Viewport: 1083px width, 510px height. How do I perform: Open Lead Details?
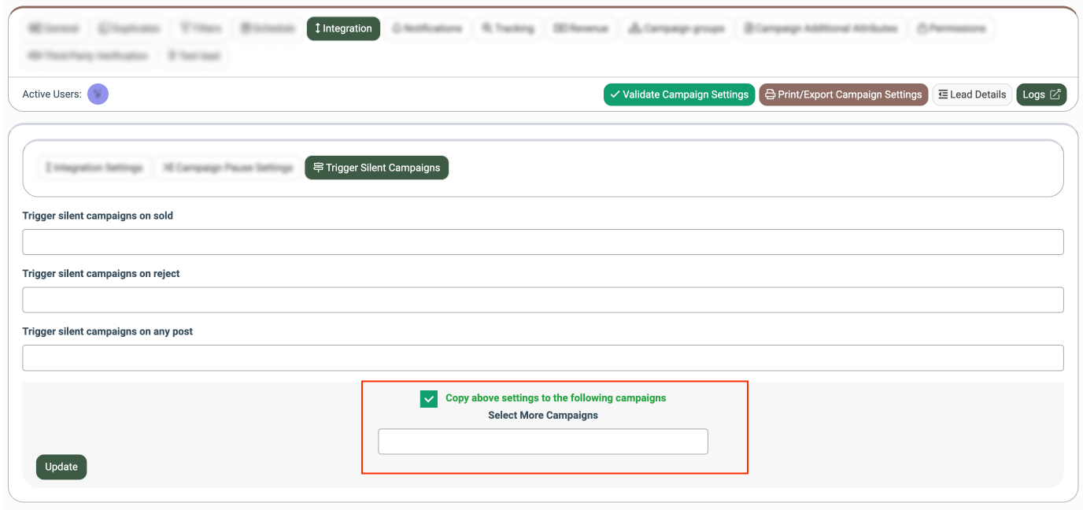pyautogui.click(x=972, y=94)
